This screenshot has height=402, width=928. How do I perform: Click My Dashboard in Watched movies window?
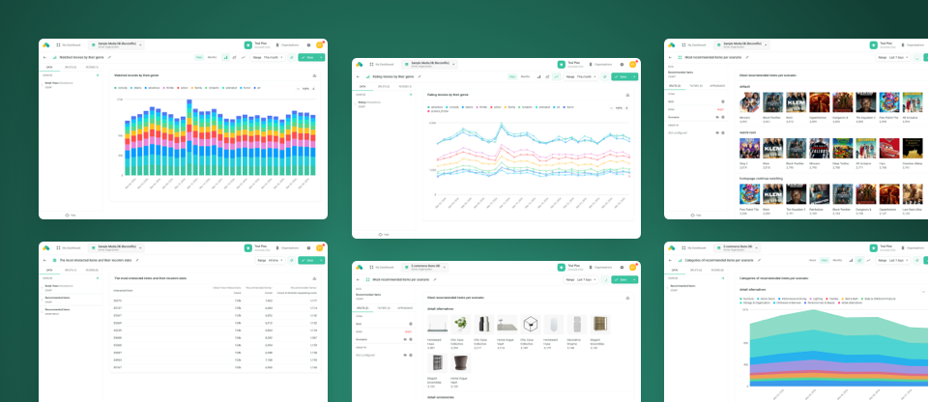pos(68,45)
